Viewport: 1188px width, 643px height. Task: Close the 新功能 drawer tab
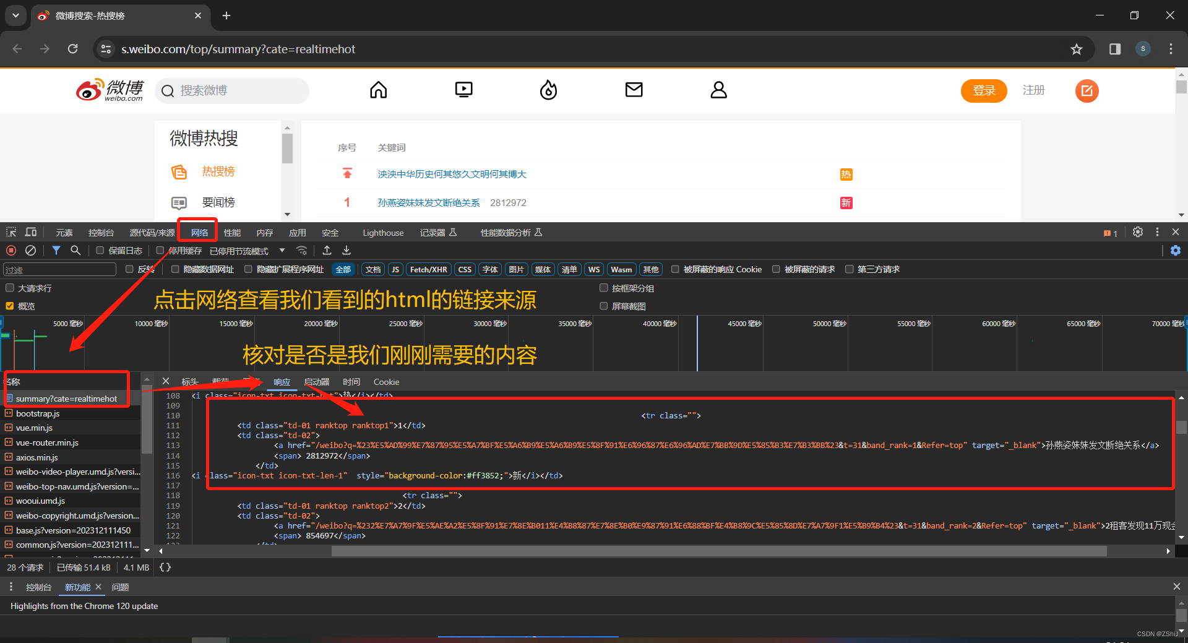(98, 587)
